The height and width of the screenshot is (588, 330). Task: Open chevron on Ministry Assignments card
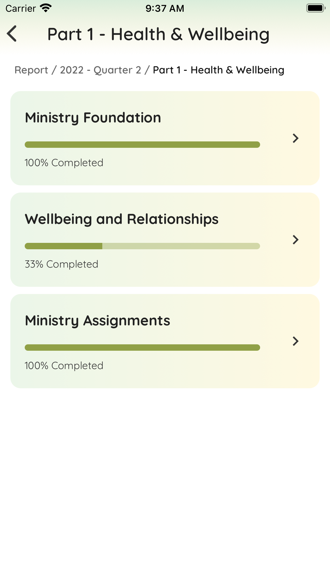coord(295,341)
